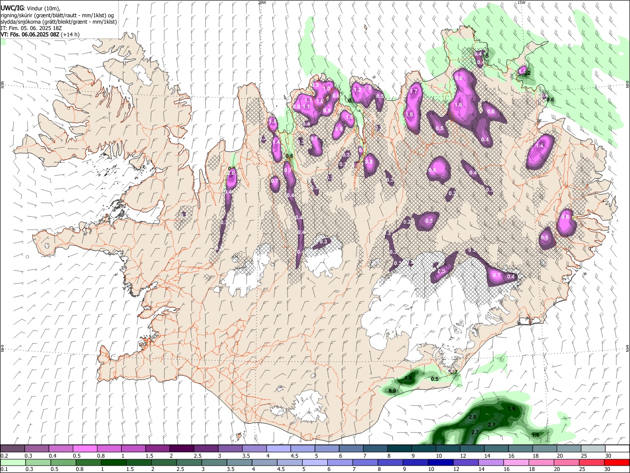630x473 pixels.
Task: Select the darkest green rain swatch between 1 and 1.5
Action: pos(114,463)
